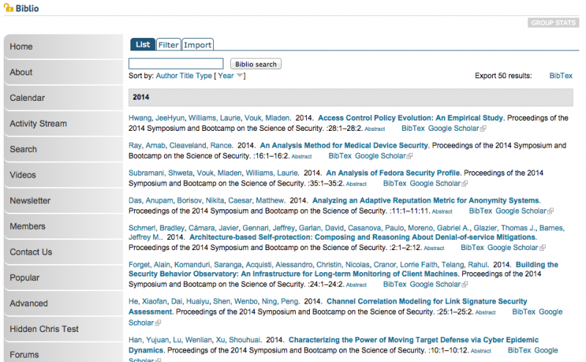This screenshot has height=362, width=586.
Task: Open Activity Stream in sidebar
Action: [38, 124]
